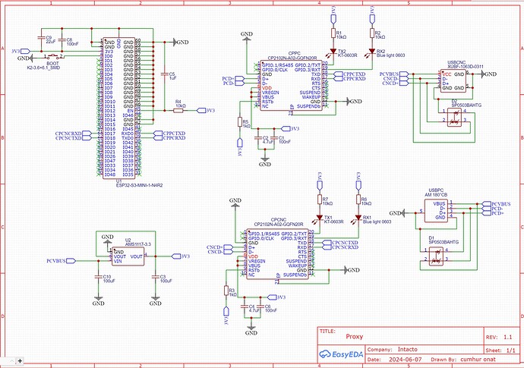Select the D1 SP0503BAHTG TVS diode

[x=436, y=256]
